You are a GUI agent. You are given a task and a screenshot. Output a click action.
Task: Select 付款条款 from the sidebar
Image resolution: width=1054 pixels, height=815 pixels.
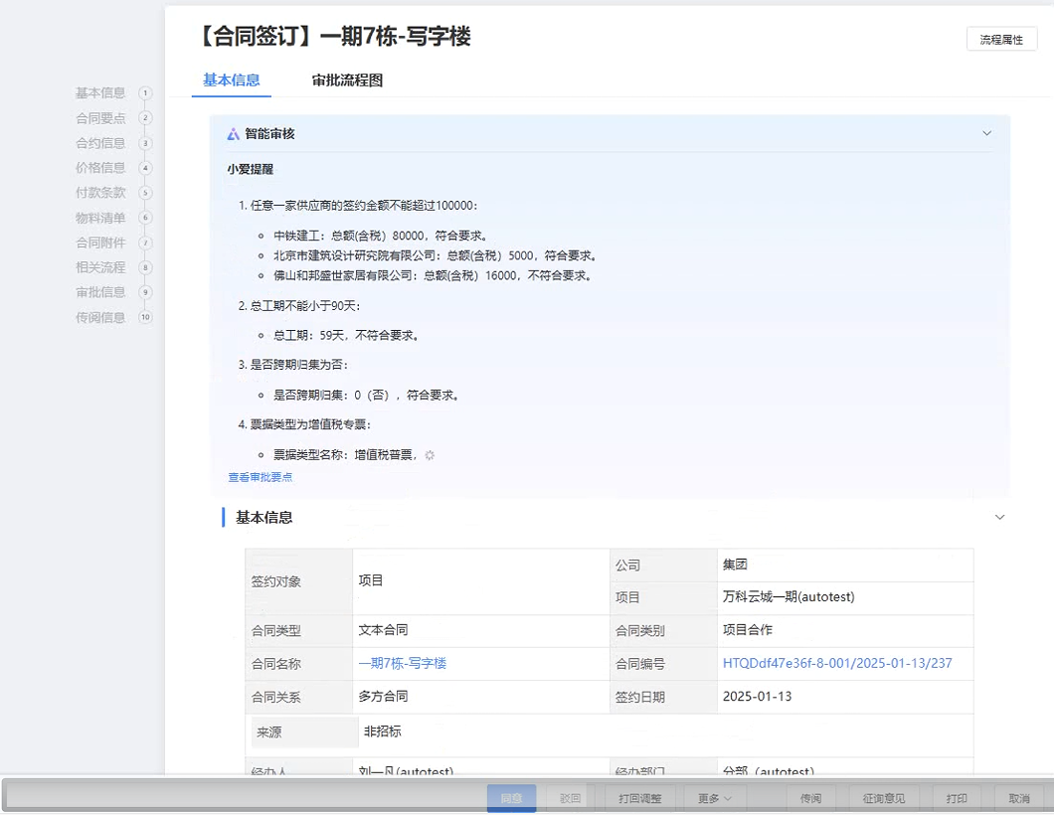tap(100, 193)
